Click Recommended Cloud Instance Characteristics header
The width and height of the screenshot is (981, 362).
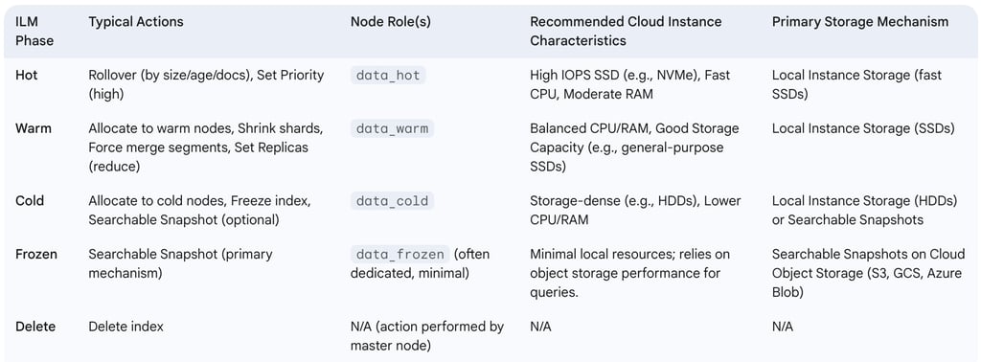[626, 32]
